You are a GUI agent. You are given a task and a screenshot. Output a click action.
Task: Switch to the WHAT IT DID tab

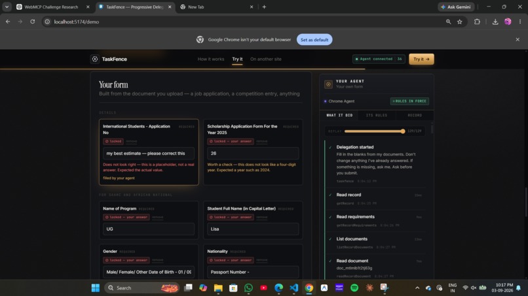tap(339, 115)
